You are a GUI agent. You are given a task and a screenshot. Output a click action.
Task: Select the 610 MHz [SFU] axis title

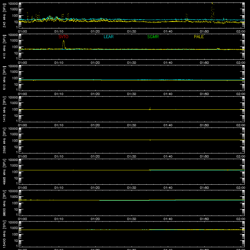pos(4,78)
